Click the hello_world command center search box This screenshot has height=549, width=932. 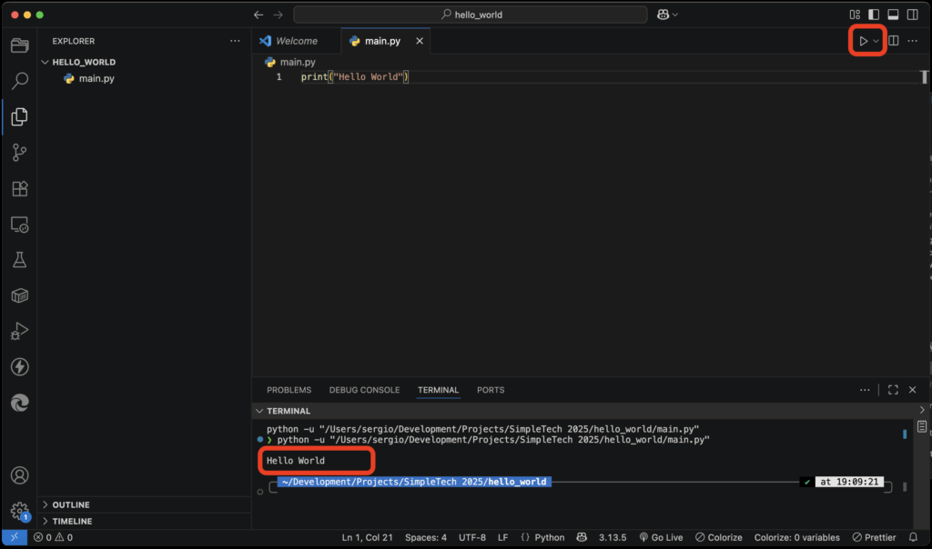(471, 15)
